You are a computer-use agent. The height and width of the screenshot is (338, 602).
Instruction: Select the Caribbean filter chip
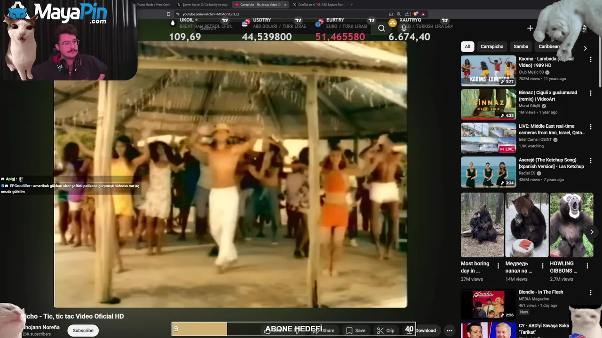tap(548, 46)
